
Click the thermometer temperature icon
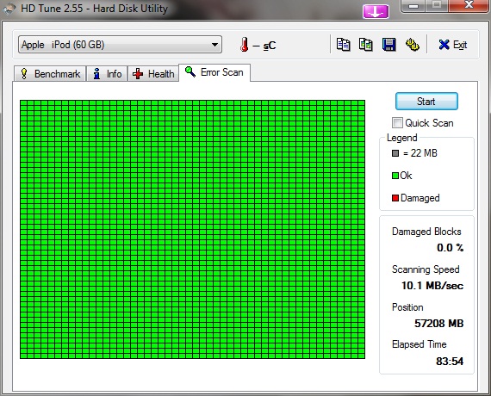(245, 45)
